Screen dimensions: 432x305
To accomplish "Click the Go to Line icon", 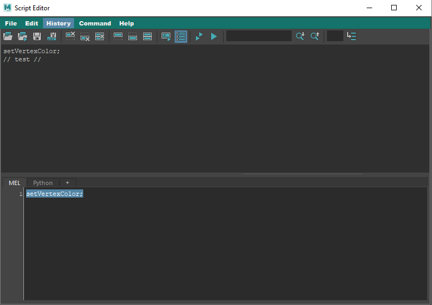I will [351, 36].
